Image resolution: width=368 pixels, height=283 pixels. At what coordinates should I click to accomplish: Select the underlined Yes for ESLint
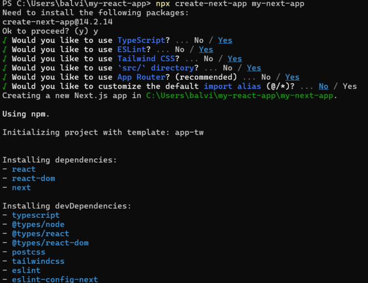click(x=206, y=49)
